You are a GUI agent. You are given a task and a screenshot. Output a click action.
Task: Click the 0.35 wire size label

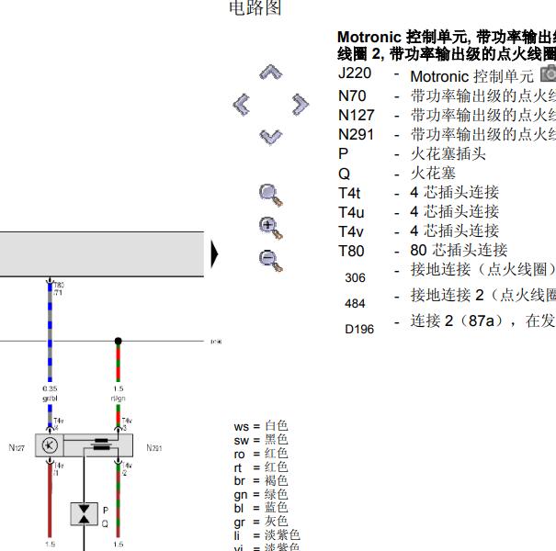tap(50, 388)
